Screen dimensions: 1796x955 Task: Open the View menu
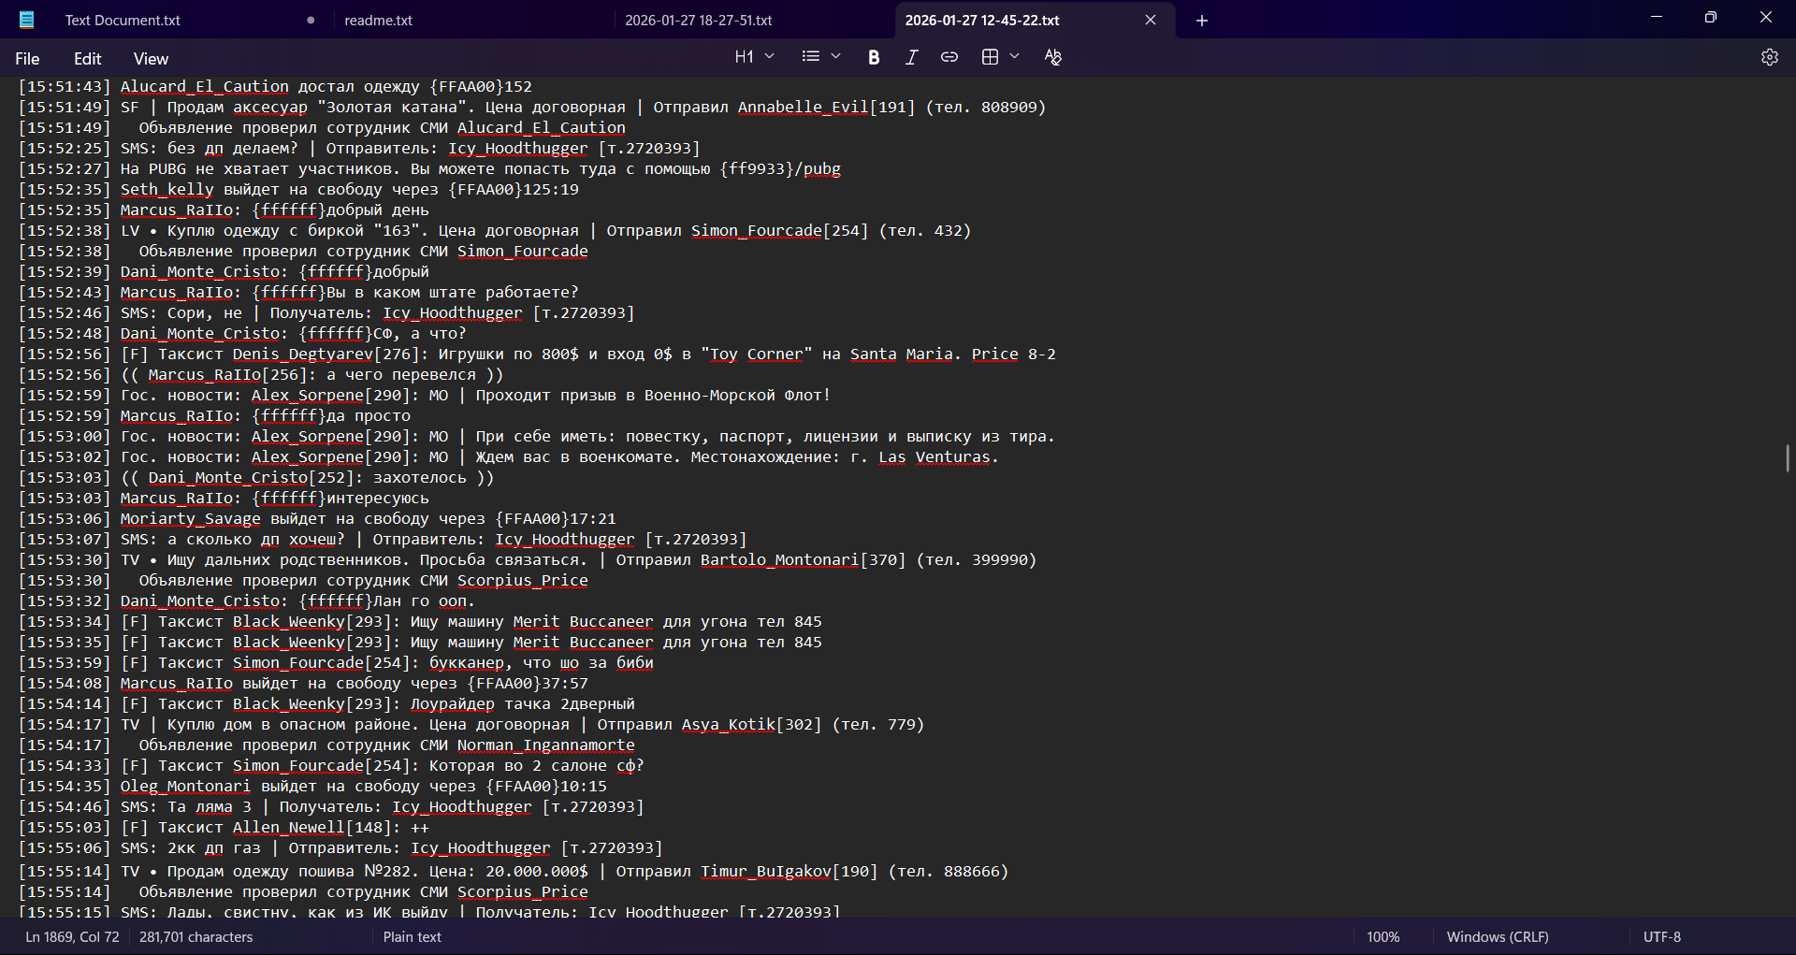pos(151,59)
